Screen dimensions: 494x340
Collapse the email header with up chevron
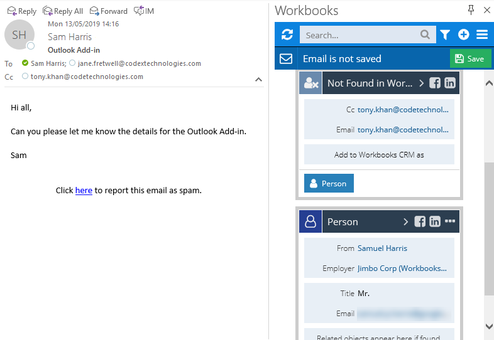pyautogui.click(x=258, y=80)
